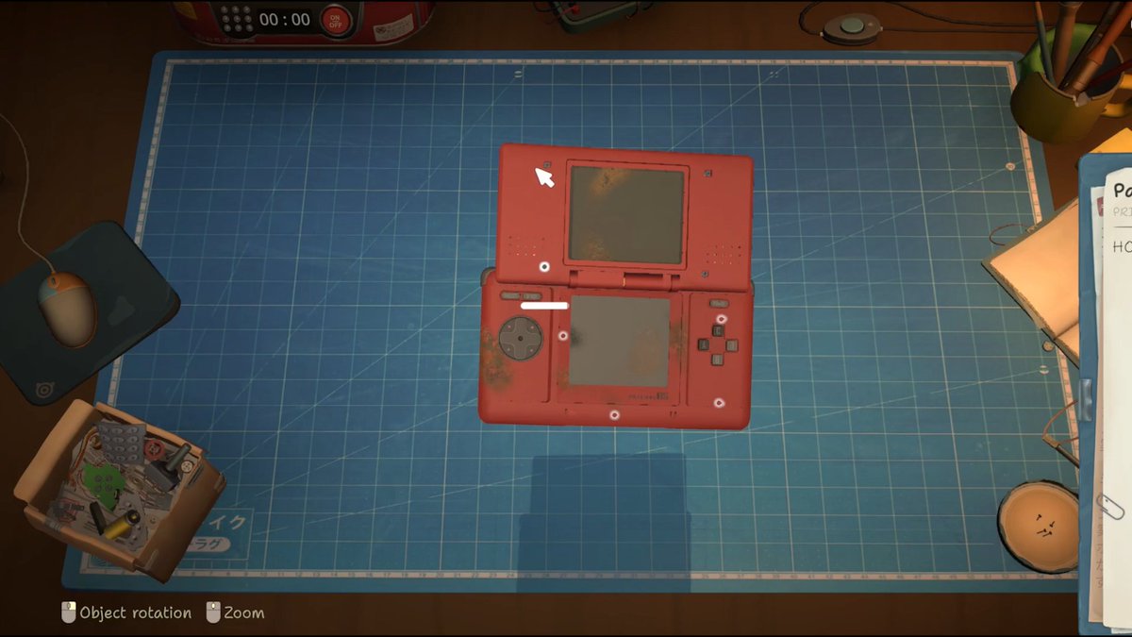Select the screw marker above ABXY buttons

pyautogui.click(x=722, y=319)
